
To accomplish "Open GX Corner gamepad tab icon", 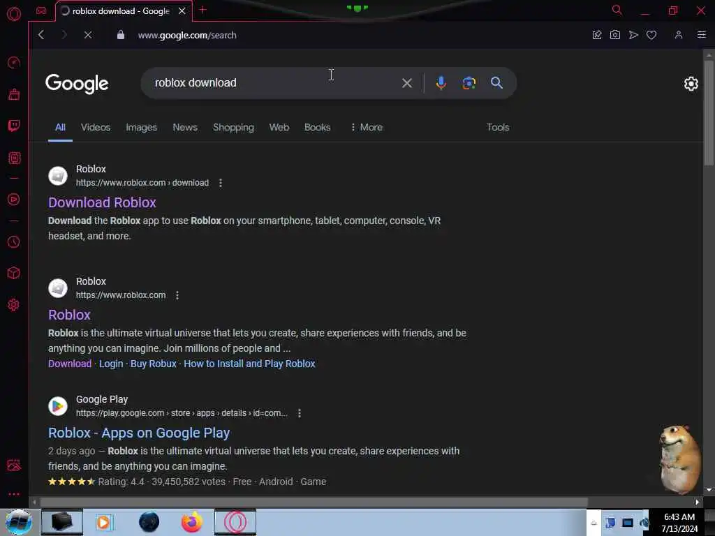I will point(41,11).
